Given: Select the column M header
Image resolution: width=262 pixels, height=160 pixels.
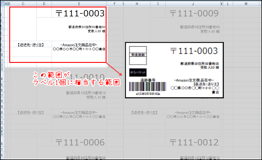Looking at the screenshot, I should pos(246,4).
